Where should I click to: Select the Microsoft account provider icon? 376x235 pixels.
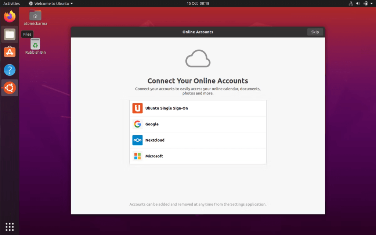tap(137, 156)
